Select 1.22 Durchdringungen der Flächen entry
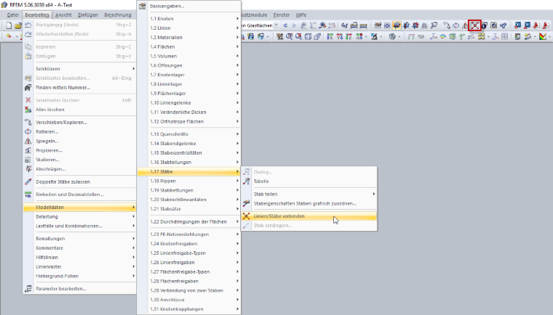This screenshot has width=553, height=315. pyautogui.click(x=189, y=221)
